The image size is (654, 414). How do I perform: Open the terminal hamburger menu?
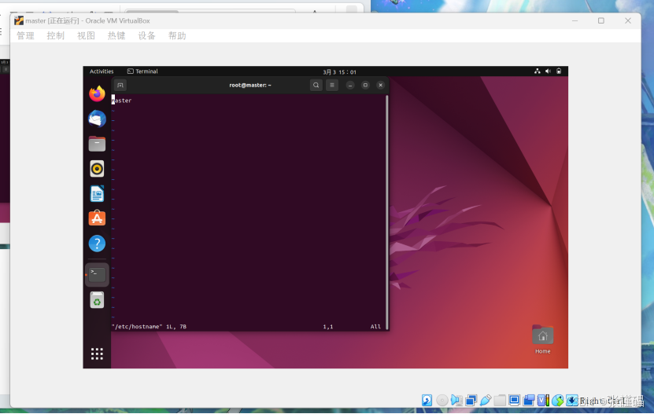click(332, 85)
